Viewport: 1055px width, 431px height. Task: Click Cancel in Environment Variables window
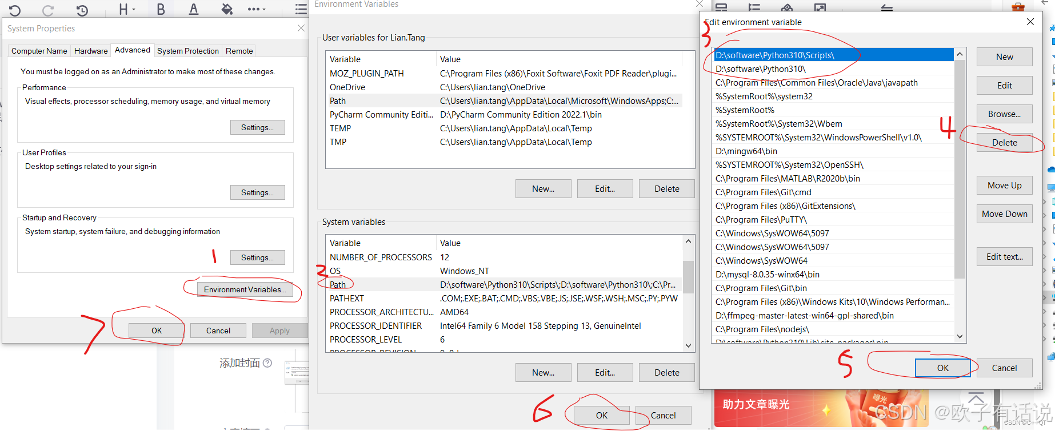click(664, 416)
